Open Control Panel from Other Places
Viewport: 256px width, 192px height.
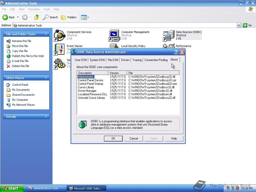point(20,85)
